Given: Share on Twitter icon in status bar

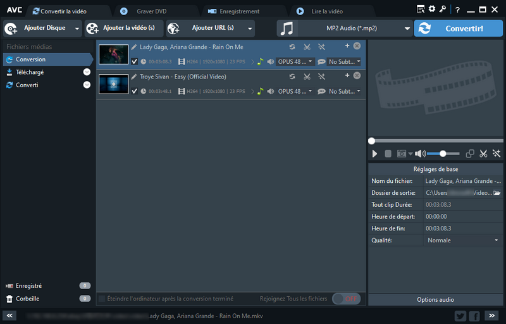Looking at the screenshot, I should click(x=460, y=316).
